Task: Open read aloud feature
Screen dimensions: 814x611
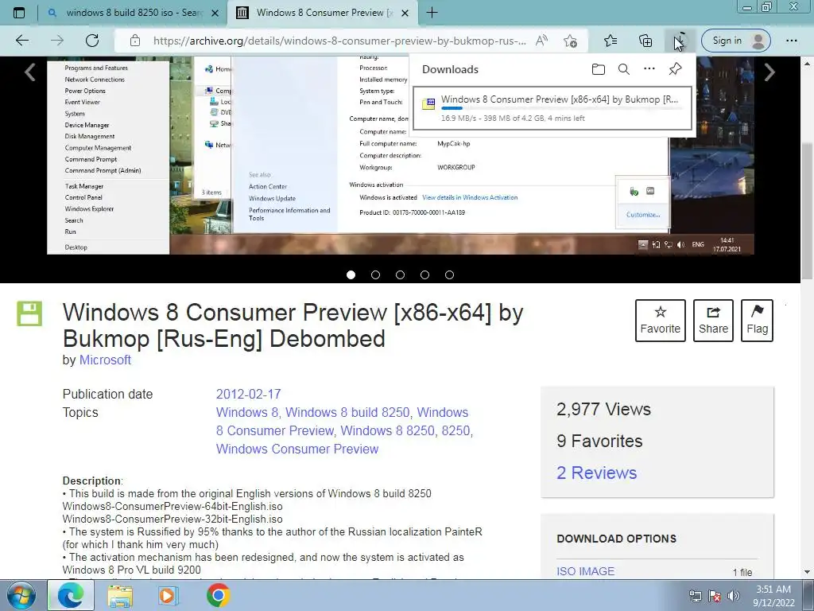Action: pyautogui.click(x=541, y=41)
